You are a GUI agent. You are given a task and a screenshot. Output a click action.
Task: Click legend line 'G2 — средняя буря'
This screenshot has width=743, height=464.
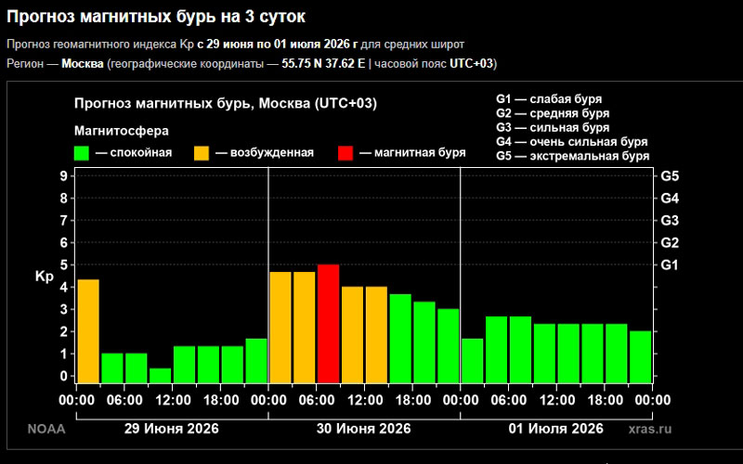[x=553, y=113]
